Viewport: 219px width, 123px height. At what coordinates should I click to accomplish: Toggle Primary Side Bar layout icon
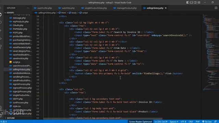point(188,2)
